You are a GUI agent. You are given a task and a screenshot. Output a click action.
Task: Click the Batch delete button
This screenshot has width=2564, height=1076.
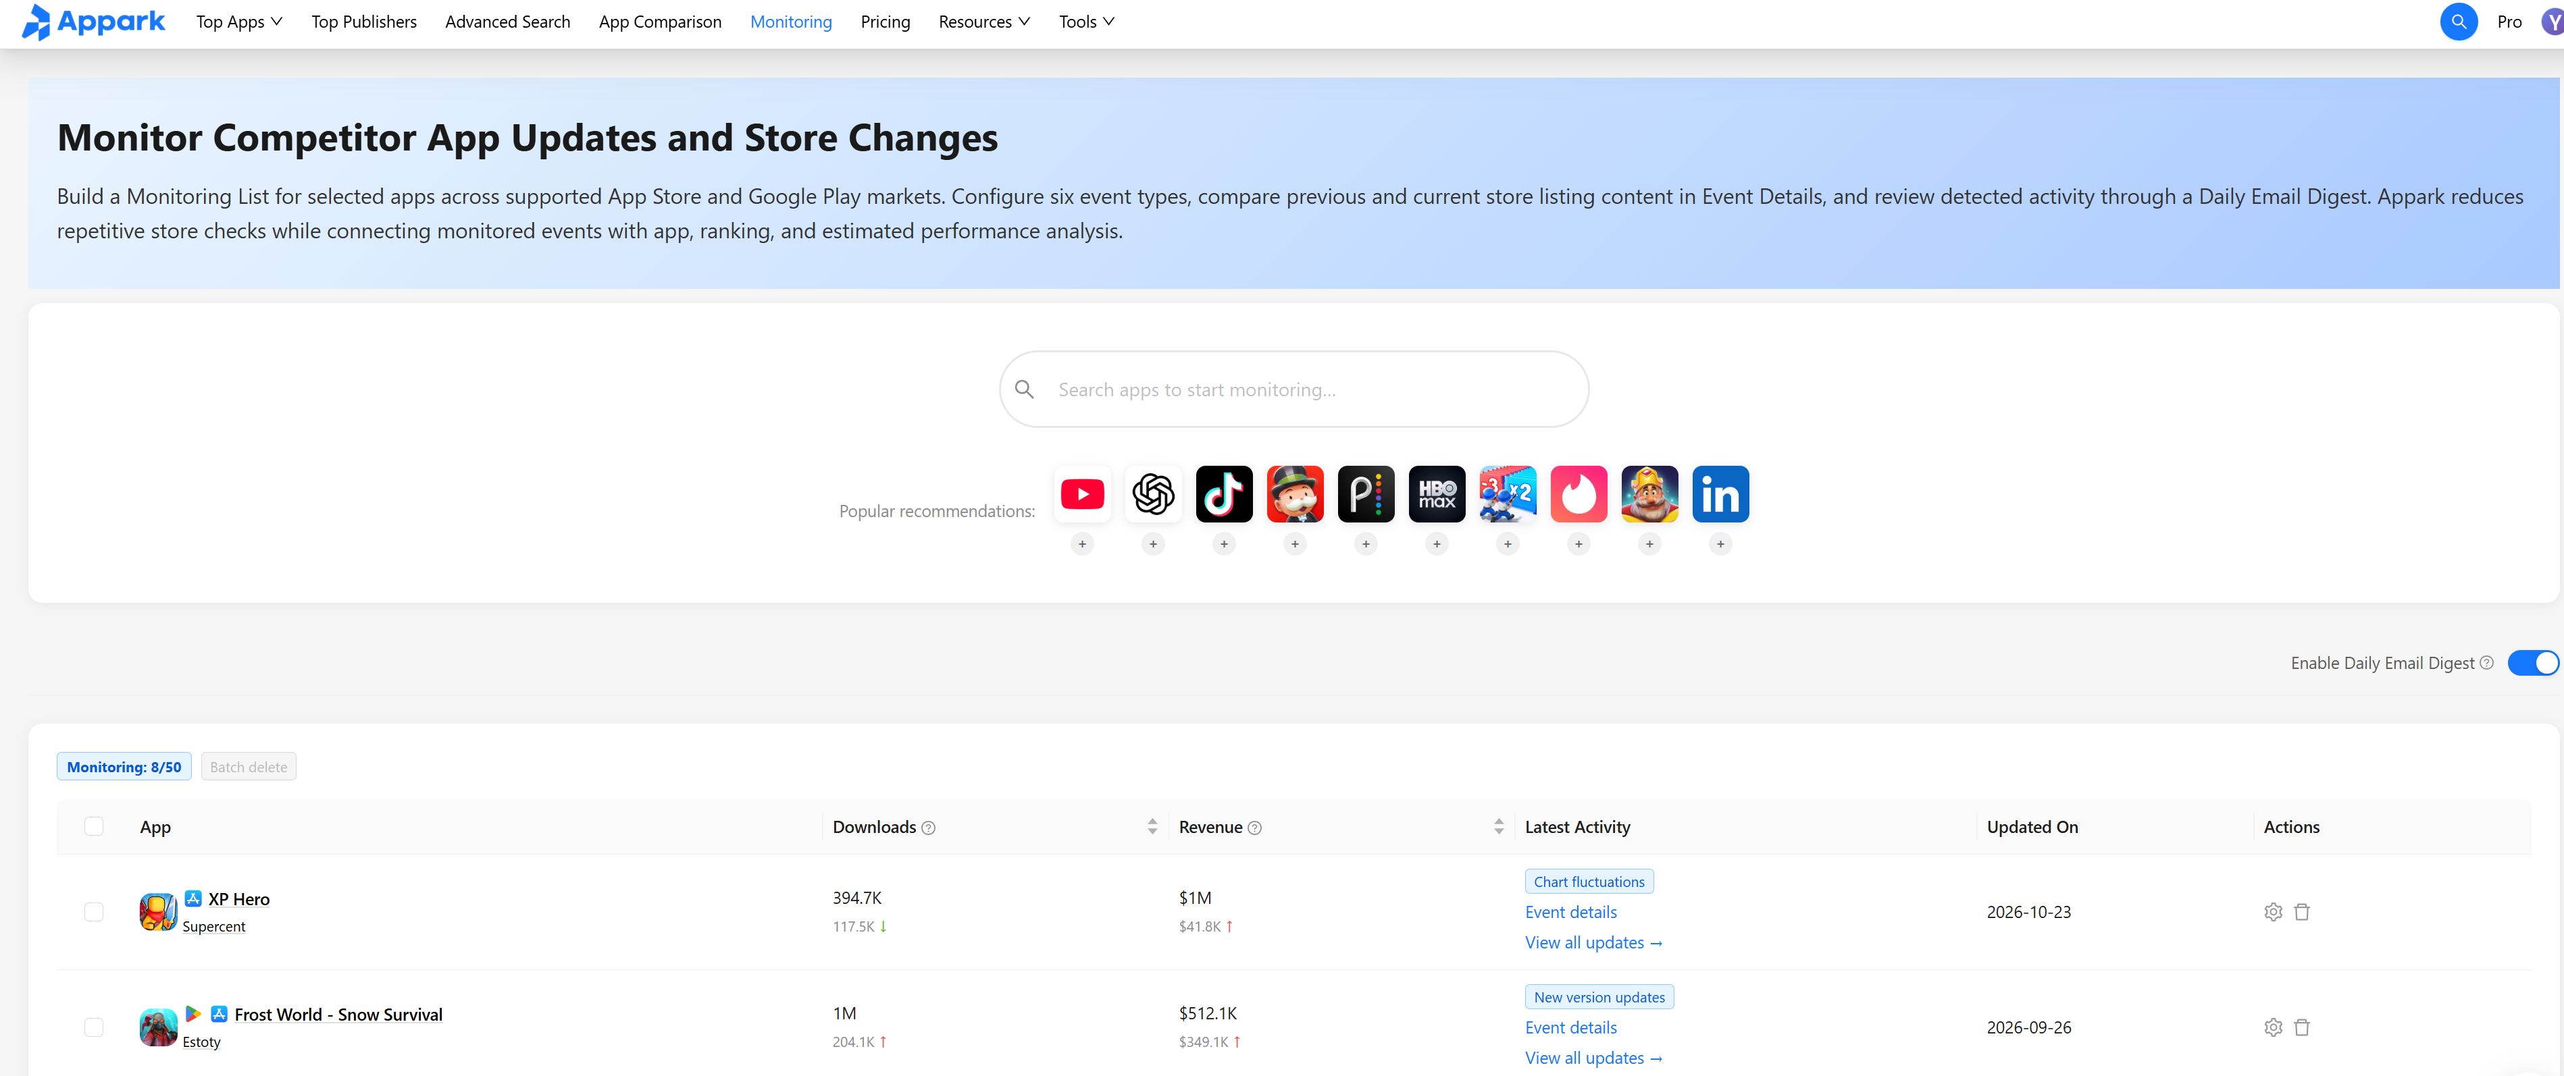pyautogui.click(x=248, y=768)
